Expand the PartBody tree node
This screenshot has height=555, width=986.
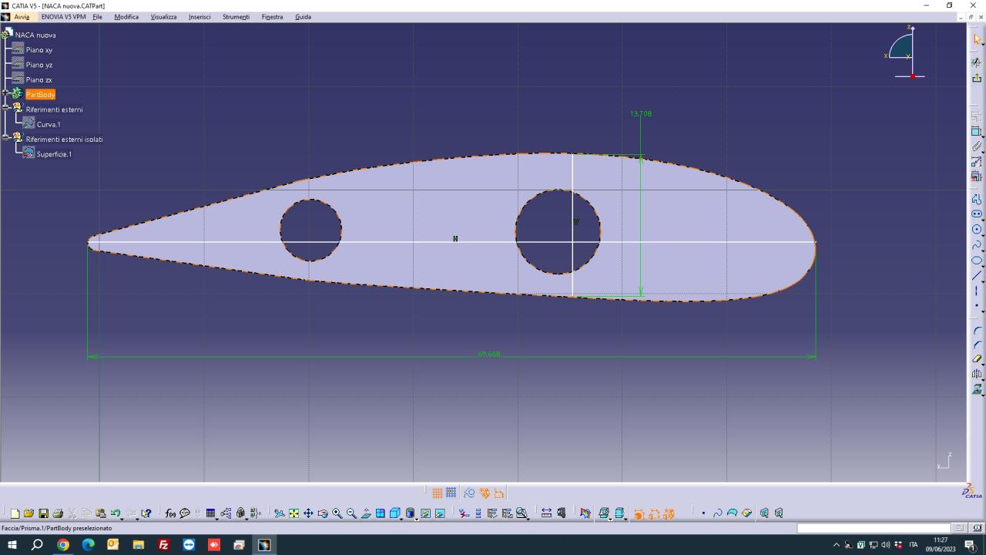click(x=5, y=94)
